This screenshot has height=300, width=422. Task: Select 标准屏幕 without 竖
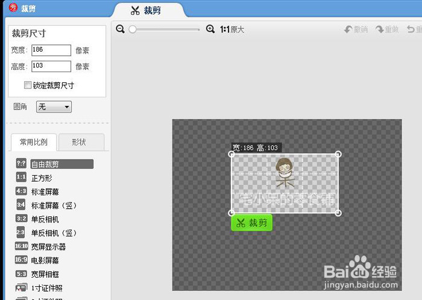tap(45, 192)
